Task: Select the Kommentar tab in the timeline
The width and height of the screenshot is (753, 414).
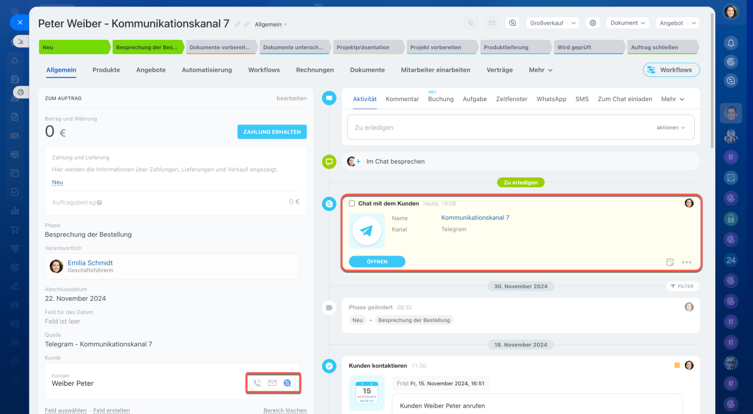Action: tap(402, 99)
